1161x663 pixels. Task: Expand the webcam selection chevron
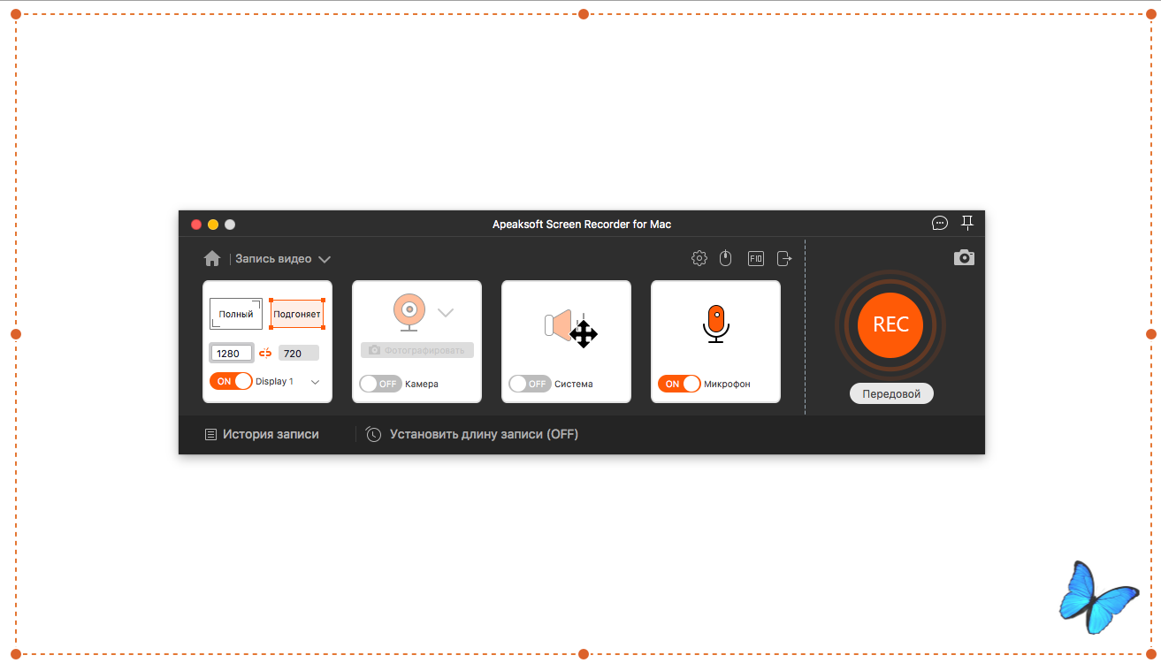446,312
